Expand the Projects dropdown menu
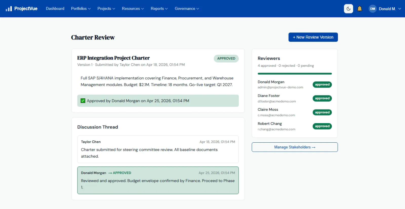Viewport: 405px width, 209px height. click(106, 9)
